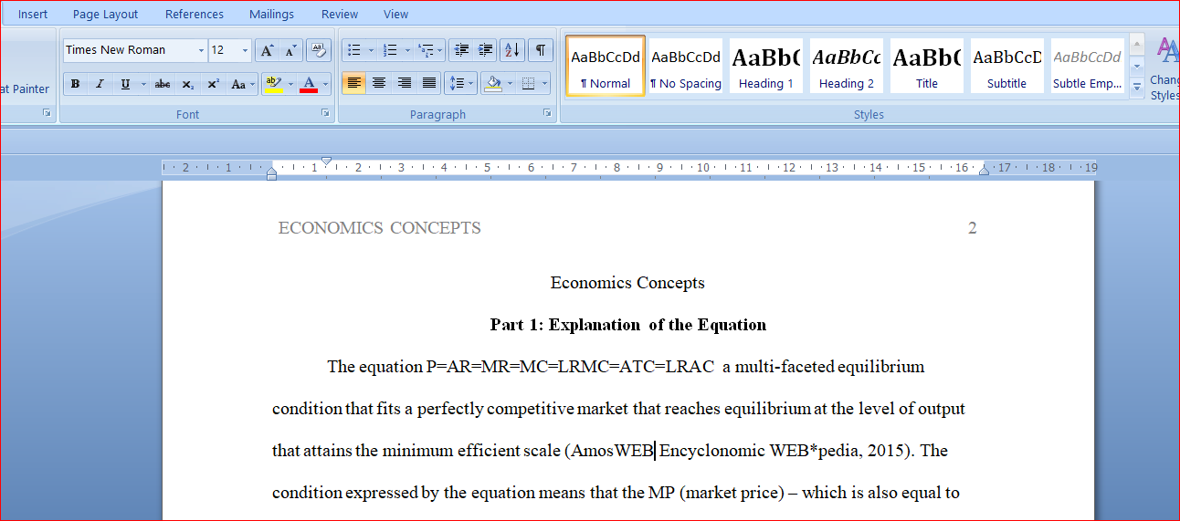Align text to the right
Viewport: 1180px width, 521px height.
404,83
